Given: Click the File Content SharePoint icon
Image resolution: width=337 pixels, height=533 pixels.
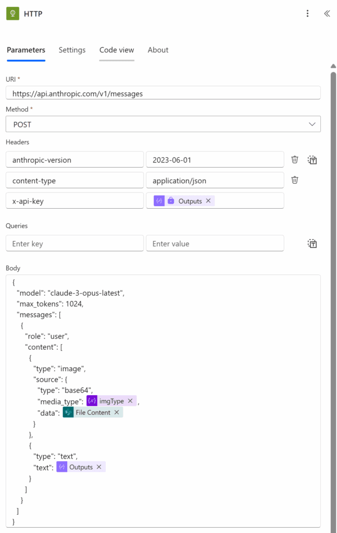Looking at the screenshot, I should pyautogui.click(x=68, y=412).
